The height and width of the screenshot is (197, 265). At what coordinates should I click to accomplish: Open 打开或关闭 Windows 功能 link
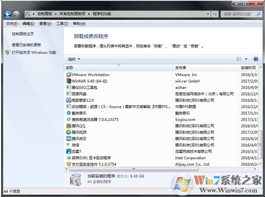coord(34,52)
